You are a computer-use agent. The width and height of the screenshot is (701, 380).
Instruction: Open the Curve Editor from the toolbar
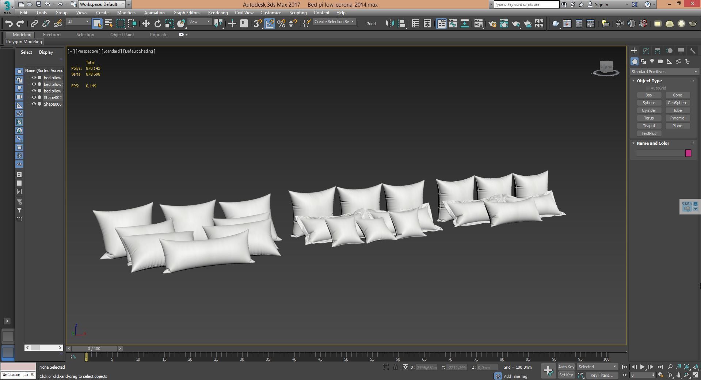pos(453,24)
